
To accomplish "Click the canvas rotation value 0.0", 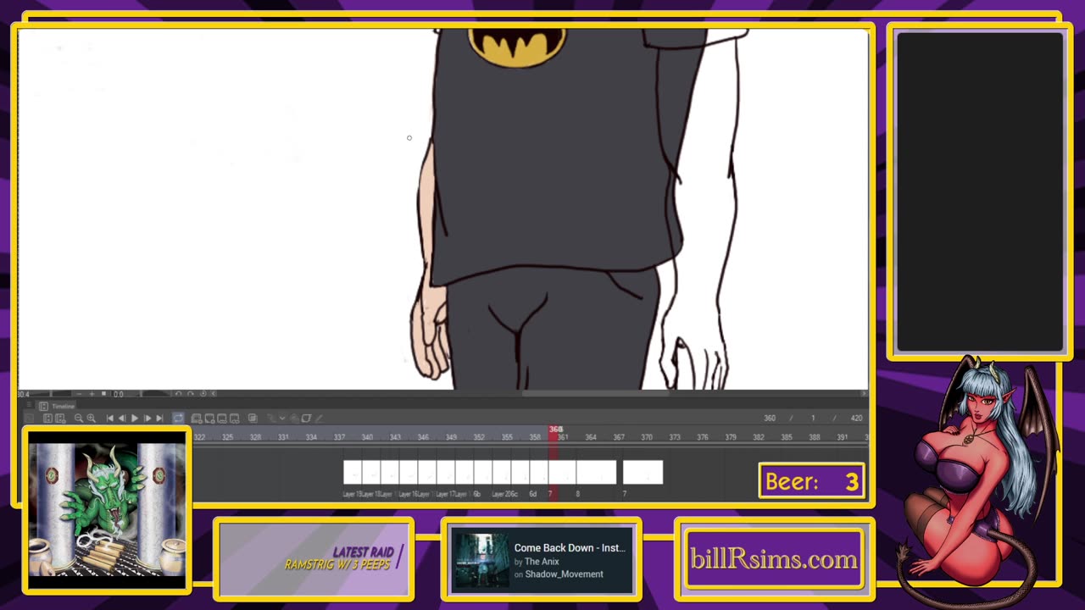I will (119, 394).
